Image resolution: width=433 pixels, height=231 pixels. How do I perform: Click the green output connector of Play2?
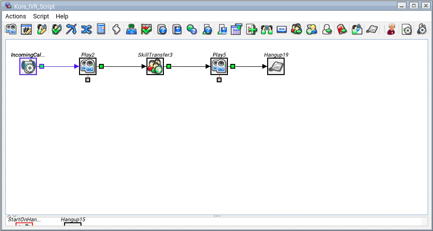coord(101,66)
